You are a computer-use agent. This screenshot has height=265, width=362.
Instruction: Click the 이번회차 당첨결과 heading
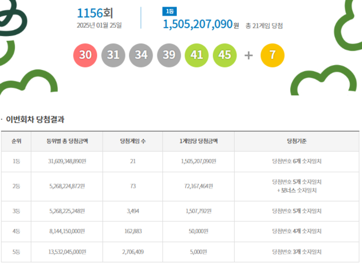pyautogui.click(x=35, y=119)
